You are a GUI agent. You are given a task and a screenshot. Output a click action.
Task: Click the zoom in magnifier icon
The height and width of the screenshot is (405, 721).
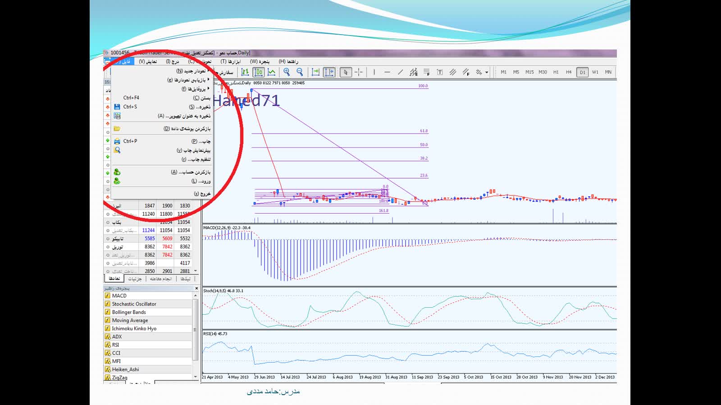coord(287,72)
